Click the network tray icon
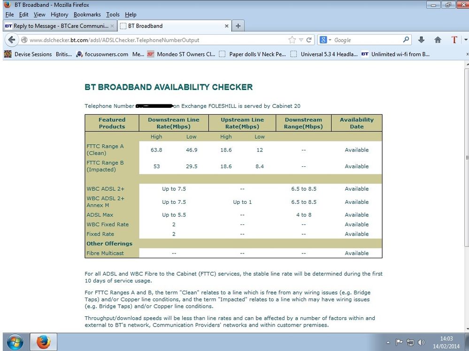 (410, 343)
